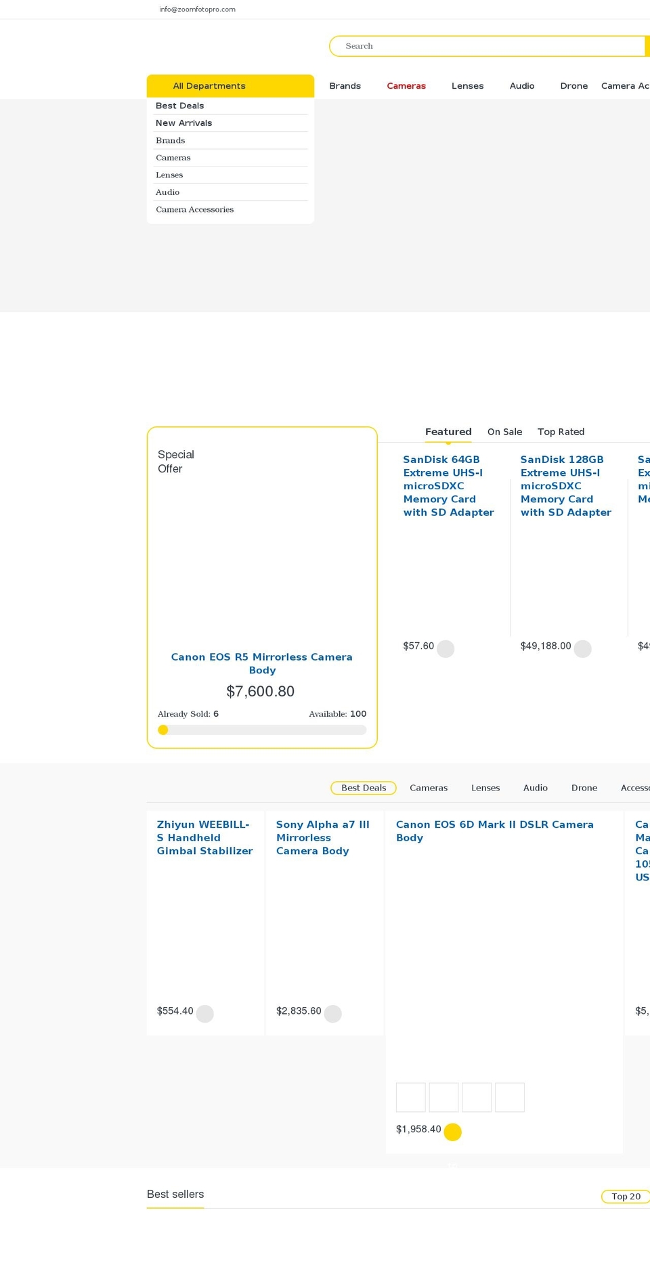The width and height of the screenshot is (650, 1269).
Task: Select second Canon 6D gallery thumbnail
Action: tap(444, 1097)
